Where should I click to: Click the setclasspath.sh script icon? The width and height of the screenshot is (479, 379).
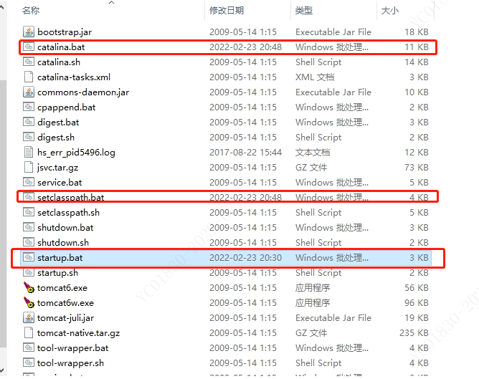(29, 212)
